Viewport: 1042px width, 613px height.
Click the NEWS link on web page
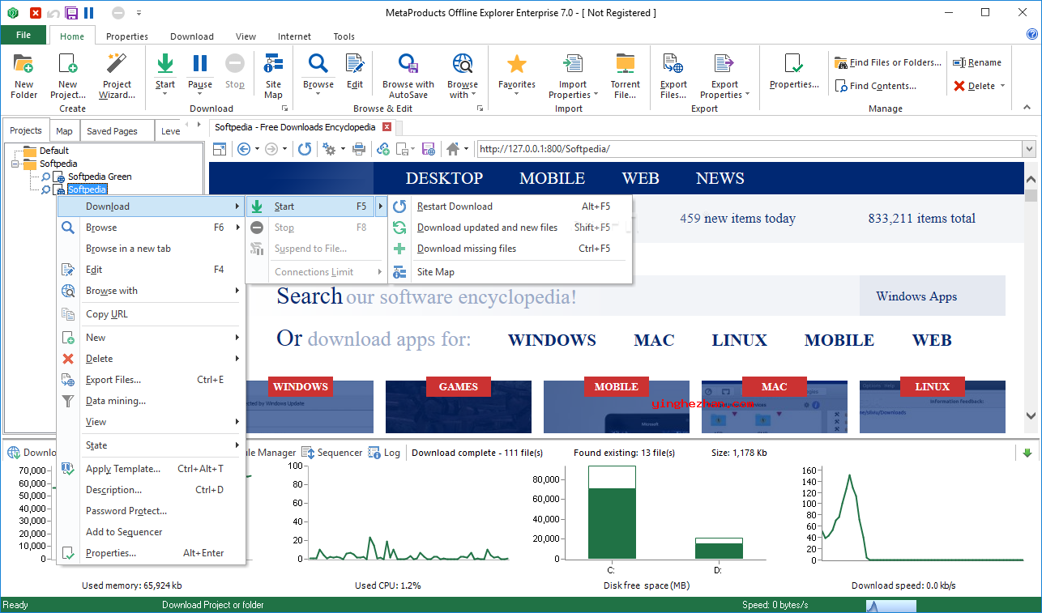pyautogui.click(x=720, y=178)
